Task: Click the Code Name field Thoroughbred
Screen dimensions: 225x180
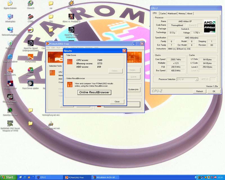Action: 177,25
